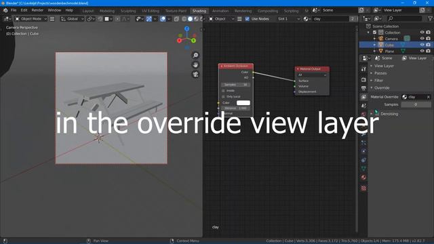Switch to the Sculpting workspace tab
The image size is (434, 244).
click(128, 11)
